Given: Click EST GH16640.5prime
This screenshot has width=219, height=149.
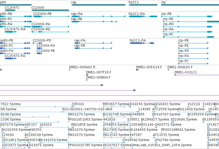Looking at the screenshot, I should (x=136, y=140).
